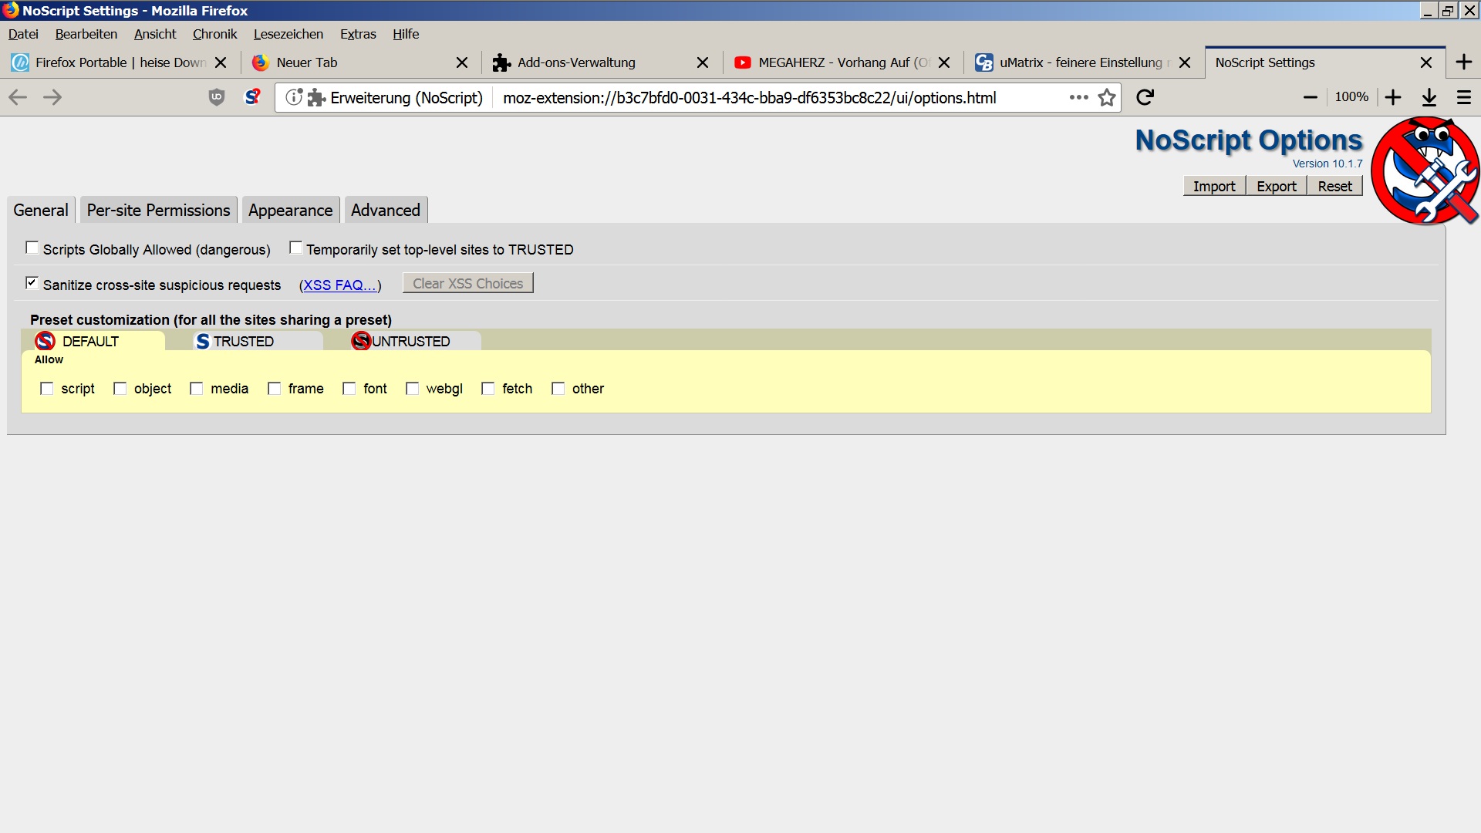Open the Firefox hamburger menu
The width and height of the screenshot is (1481, 833).
(1464, 97)
